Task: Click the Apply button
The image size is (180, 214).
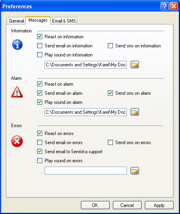Action: pos(159,205)
